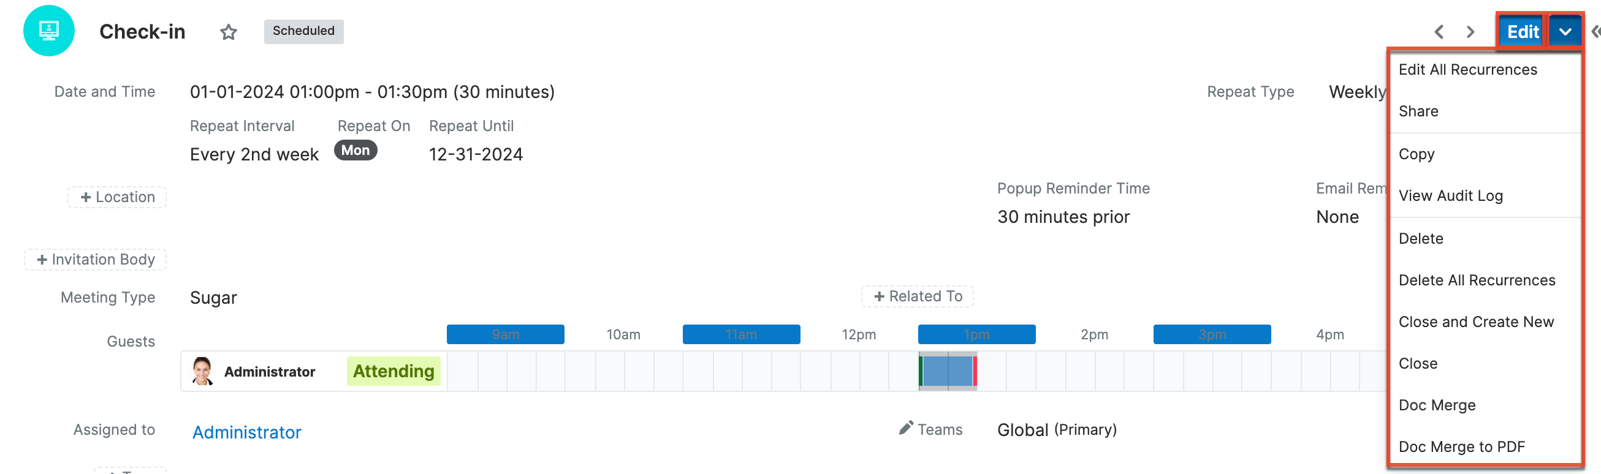The width and height of the screenshot is (1601, 474).
Task: Click Doc Merge to PDF
Action: [1461, 446]
